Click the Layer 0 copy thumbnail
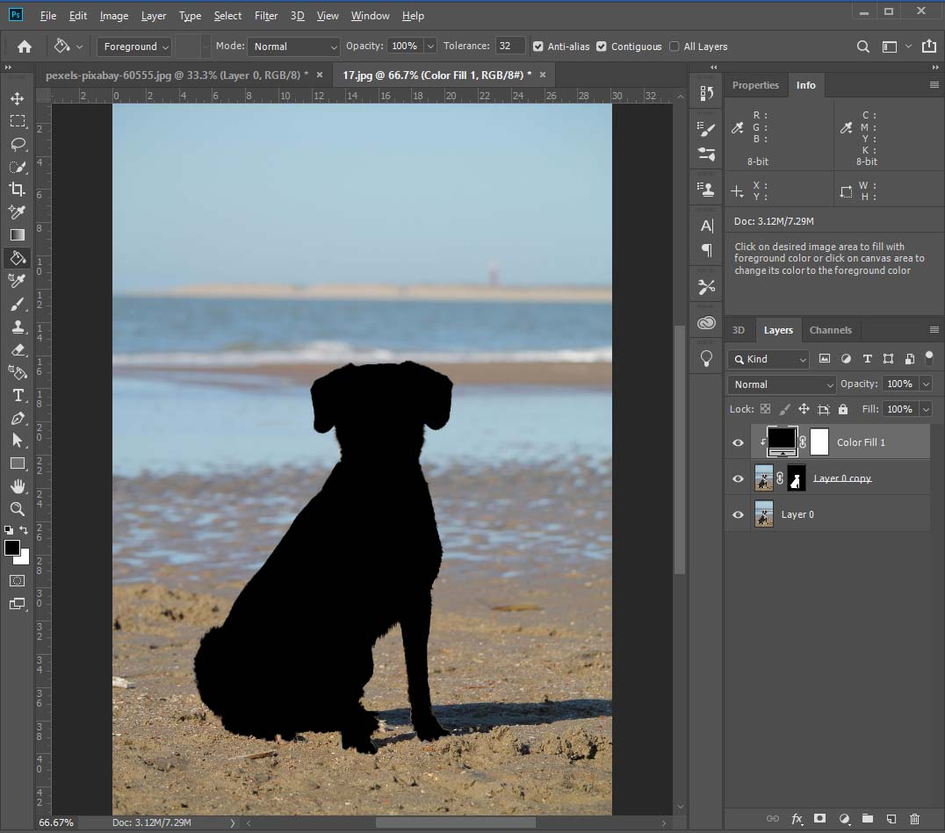Screen dimensions: 945x833 pyautogui.click(x=763, y=478)
